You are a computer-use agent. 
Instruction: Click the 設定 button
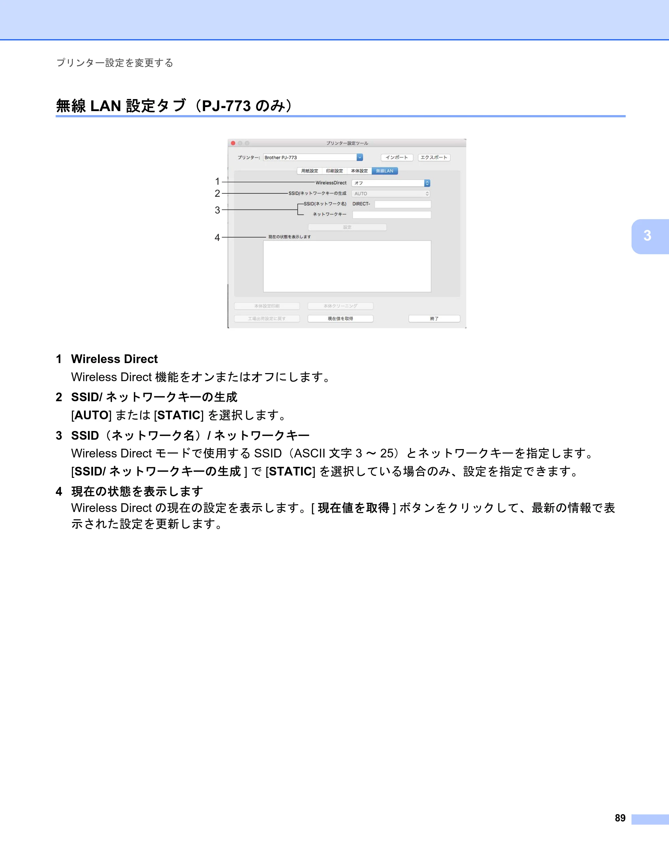348,228
